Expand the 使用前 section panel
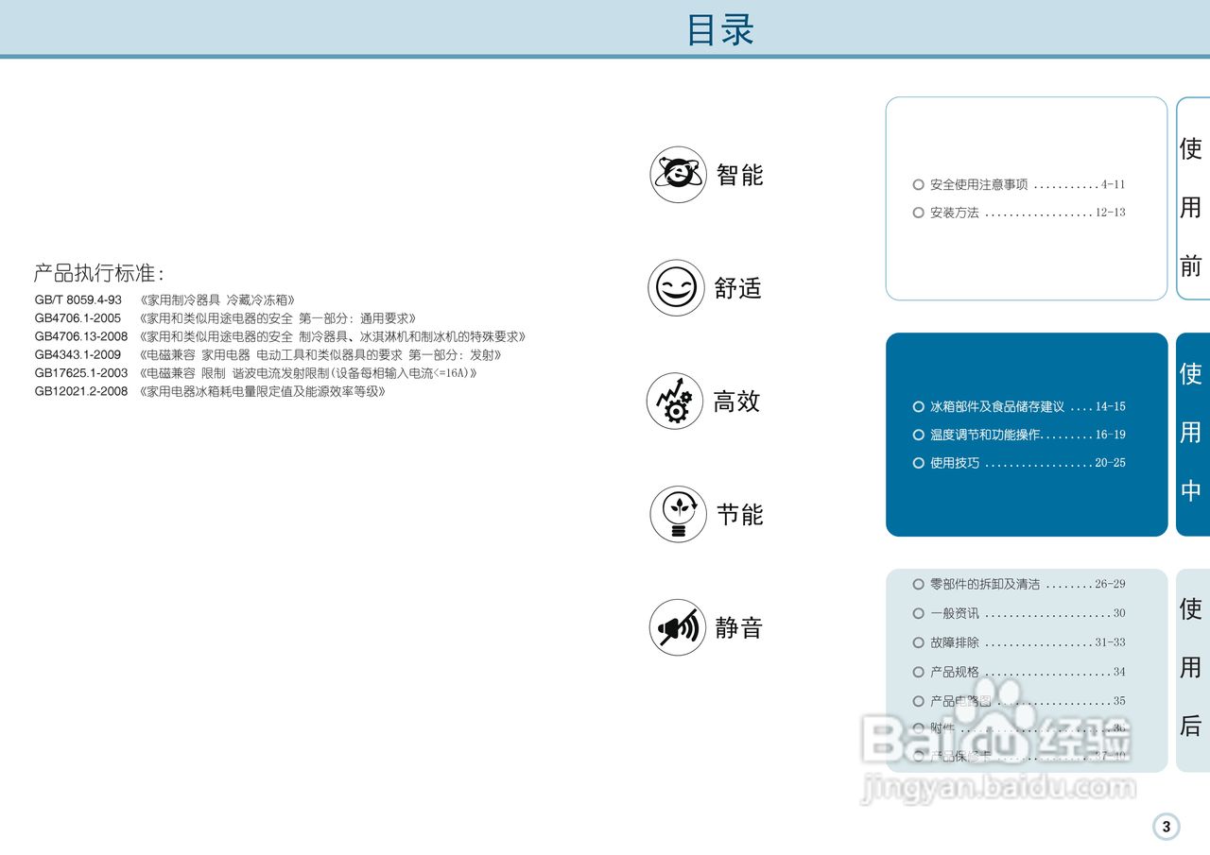 pos(1026,198)
